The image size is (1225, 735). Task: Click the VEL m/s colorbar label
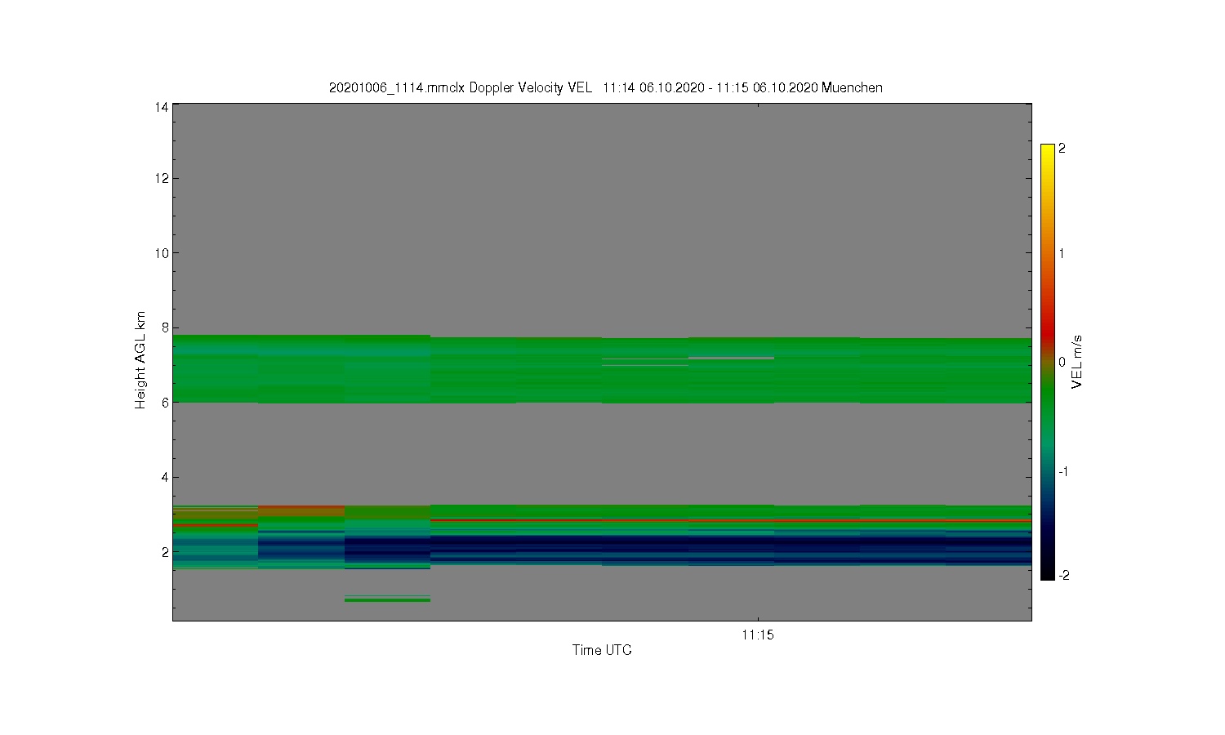coord(1076,362)
